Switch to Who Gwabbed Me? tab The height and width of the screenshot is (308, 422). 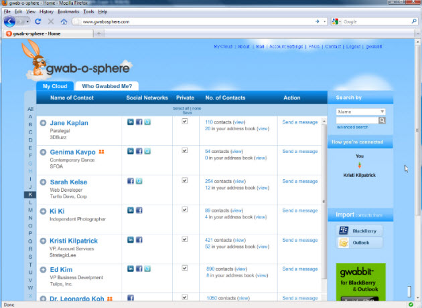tap(107, 86)
